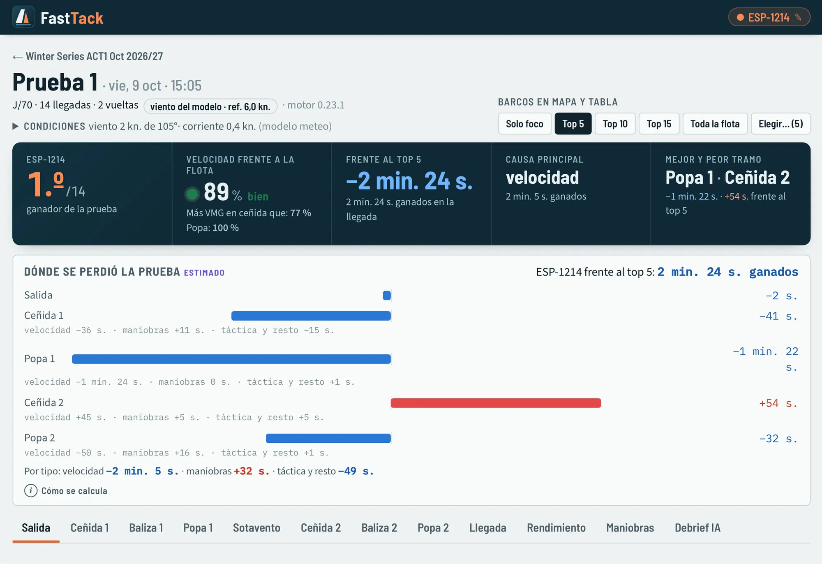This screenshot has height=564, width=822.
Task: Click the blue Popa 1 bar
Action: pyautogui.click(x=231, y=359)
